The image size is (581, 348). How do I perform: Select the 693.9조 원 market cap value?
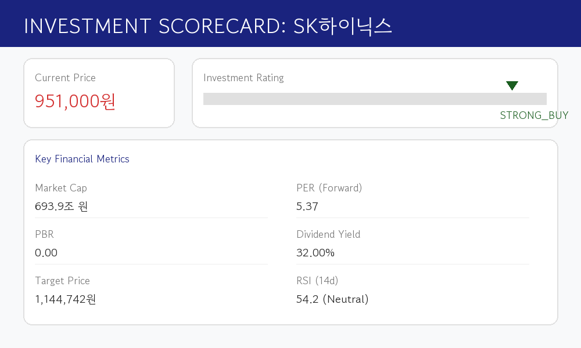click(61, 206)
